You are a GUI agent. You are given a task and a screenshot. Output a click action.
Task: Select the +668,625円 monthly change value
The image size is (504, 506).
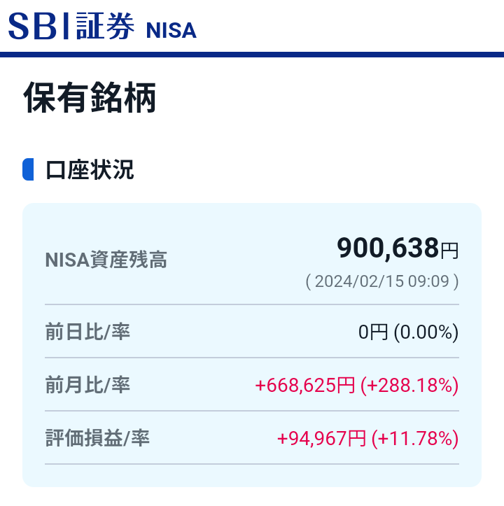coord(305,386)
